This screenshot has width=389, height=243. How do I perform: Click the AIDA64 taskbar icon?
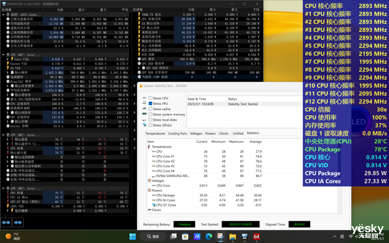[x=256, y=236]
